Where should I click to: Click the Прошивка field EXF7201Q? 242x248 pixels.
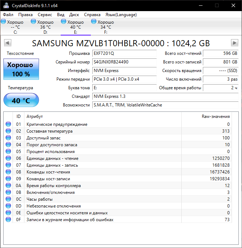coord(124,53)
